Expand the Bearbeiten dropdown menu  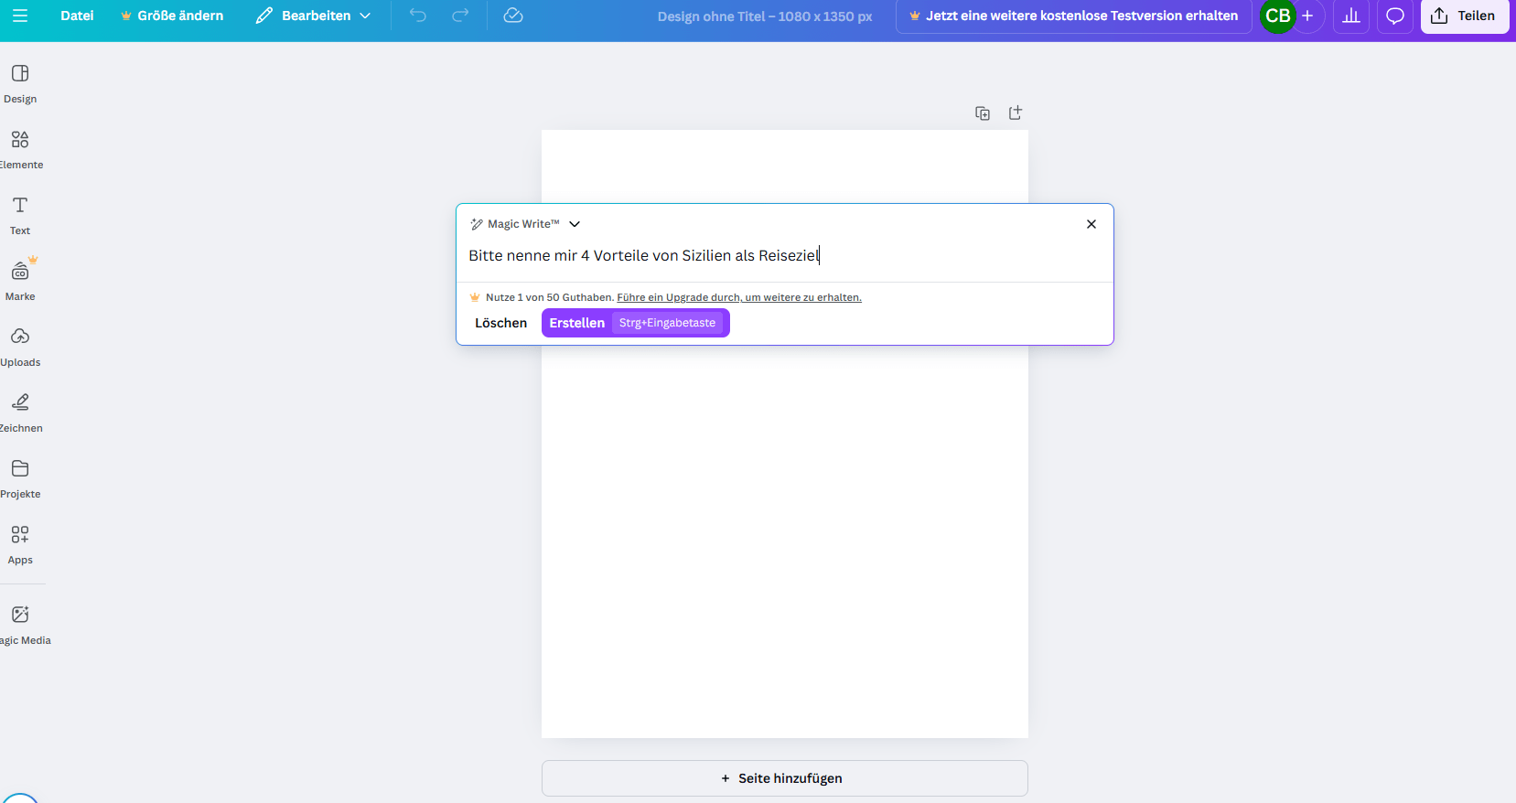click(314, 16)
